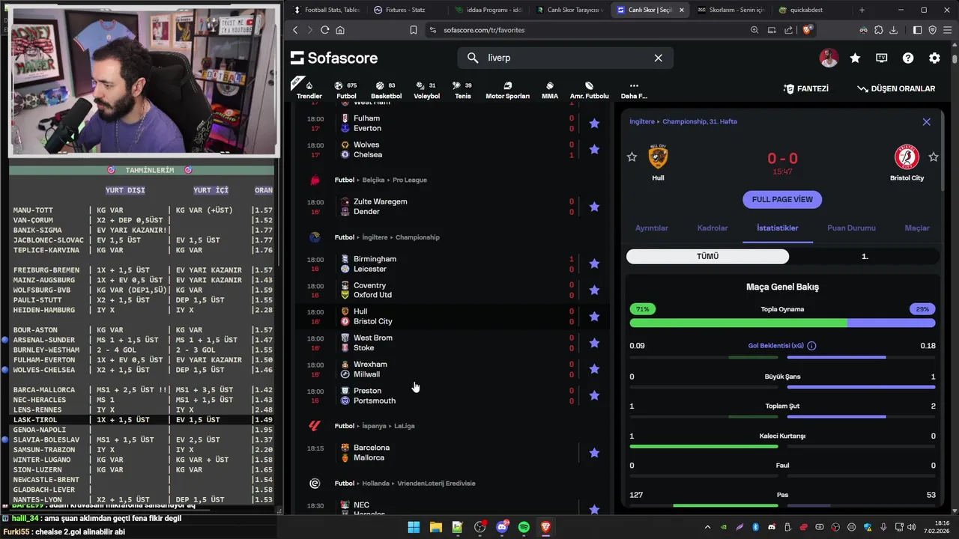Toggle the favorite star for Barcelona vs Mallorca

[594, 453]
